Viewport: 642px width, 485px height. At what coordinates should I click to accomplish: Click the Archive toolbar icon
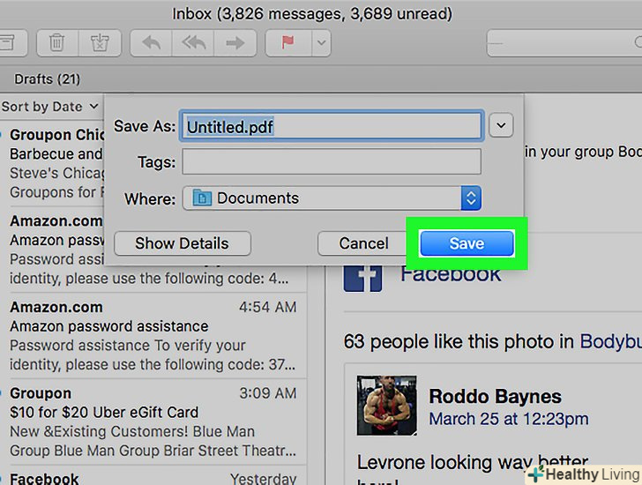click(8, 42)
